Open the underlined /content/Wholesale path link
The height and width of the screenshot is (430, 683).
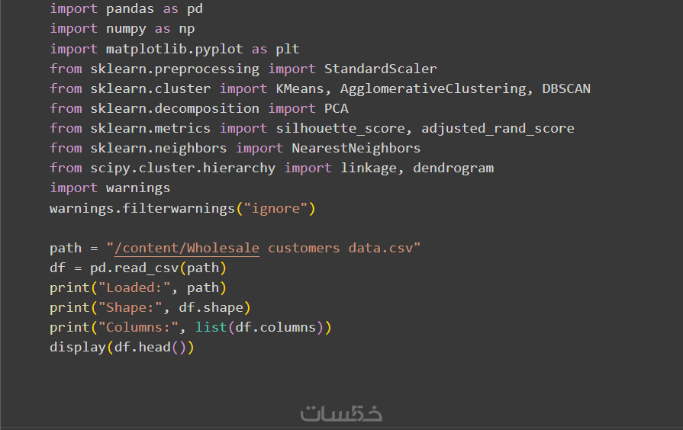click(187, 248)
